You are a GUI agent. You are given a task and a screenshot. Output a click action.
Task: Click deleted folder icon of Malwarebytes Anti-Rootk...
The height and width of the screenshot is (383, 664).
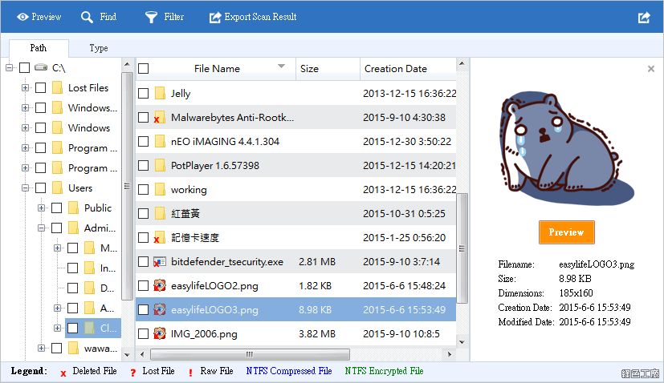point(159,117)
